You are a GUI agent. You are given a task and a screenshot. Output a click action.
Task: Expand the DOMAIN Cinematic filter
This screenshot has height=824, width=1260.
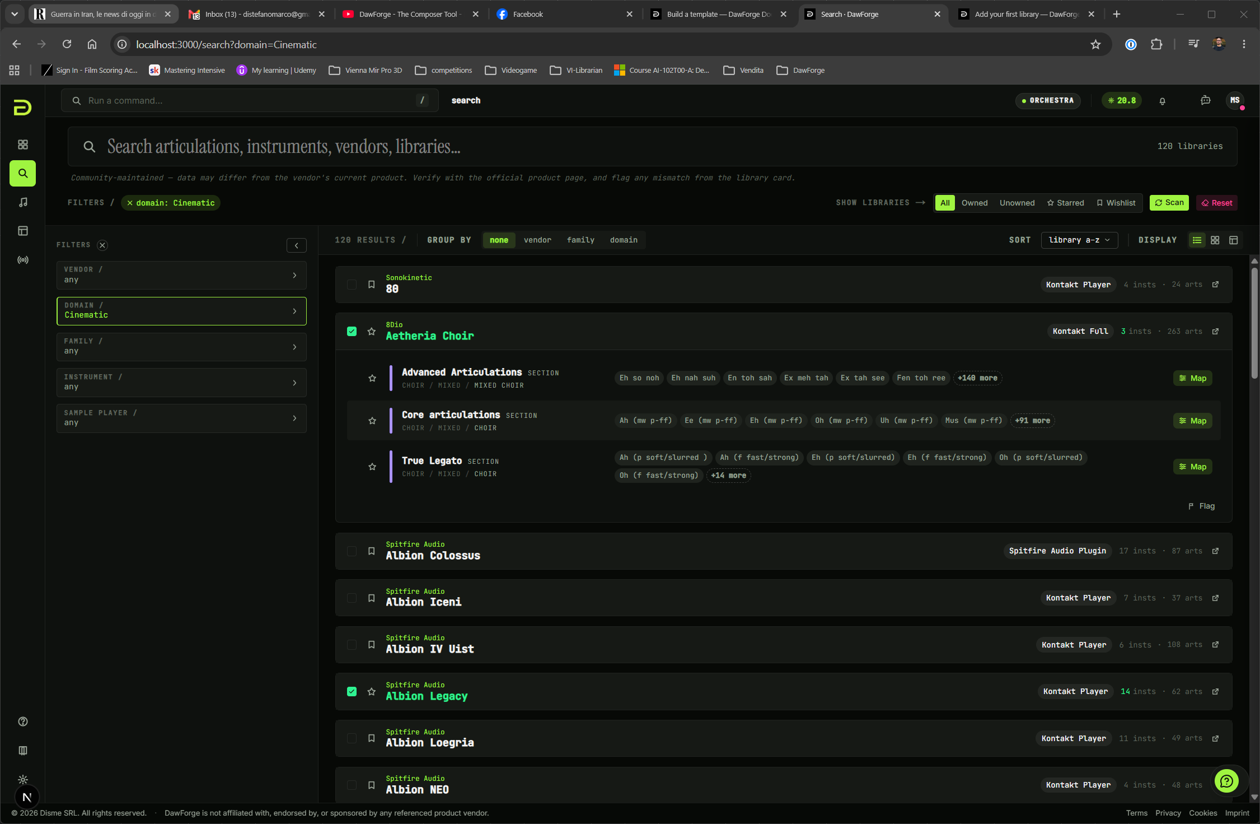[181, 311]
